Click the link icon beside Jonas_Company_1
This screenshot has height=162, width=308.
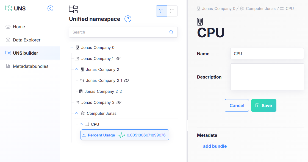coord(118,58)
